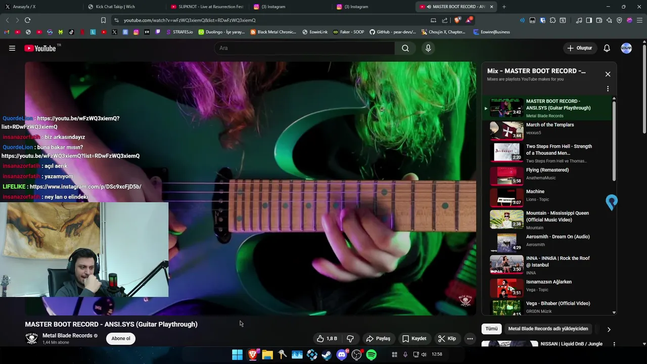The width and height of the screenshot is (647, 364).
Task: Open Discord from taskbar
Action: [x=342, y=354]
